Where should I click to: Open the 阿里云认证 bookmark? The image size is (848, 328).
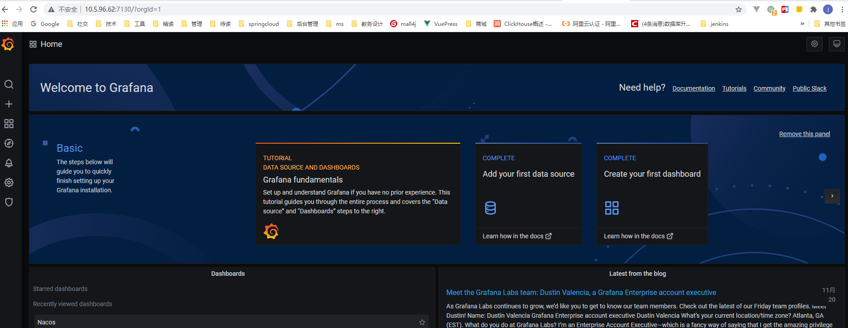[591, 24]
